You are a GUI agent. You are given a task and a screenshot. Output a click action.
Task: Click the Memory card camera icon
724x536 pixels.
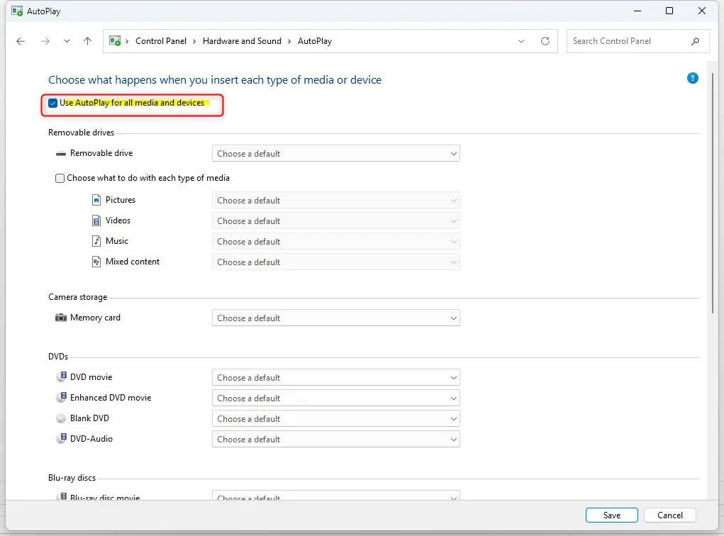[61, 318]
